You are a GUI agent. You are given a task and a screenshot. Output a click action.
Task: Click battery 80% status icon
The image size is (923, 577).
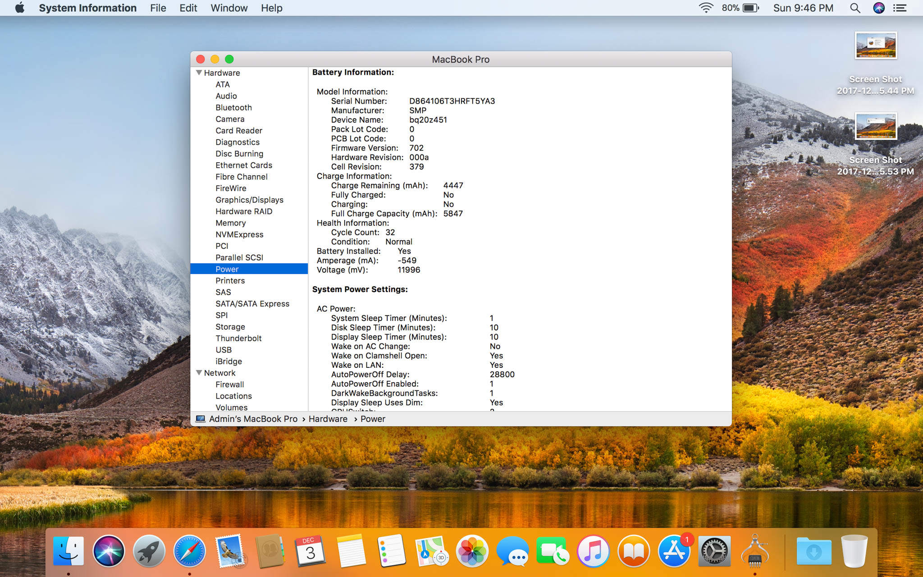click(740, 8)
